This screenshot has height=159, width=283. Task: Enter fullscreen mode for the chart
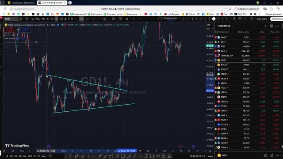tap(246, 19)
